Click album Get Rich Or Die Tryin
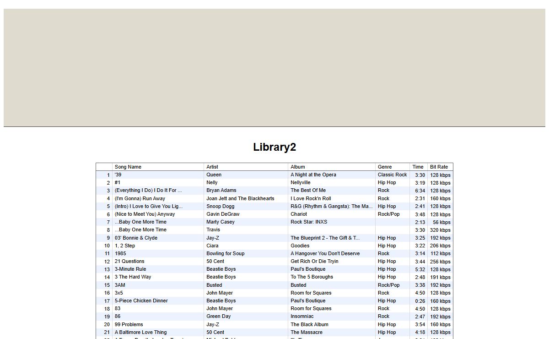This screenshot has width=549, height=339. (x=315, y=261)
